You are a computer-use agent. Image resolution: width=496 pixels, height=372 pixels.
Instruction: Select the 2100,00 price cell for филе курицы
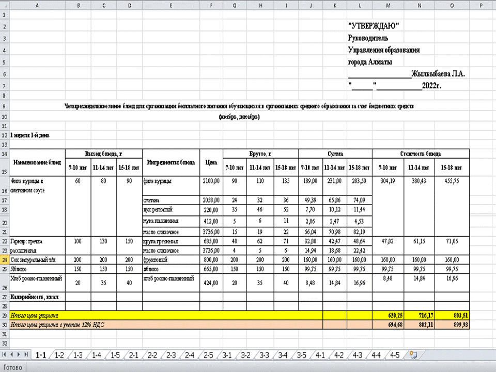[211, 181]
